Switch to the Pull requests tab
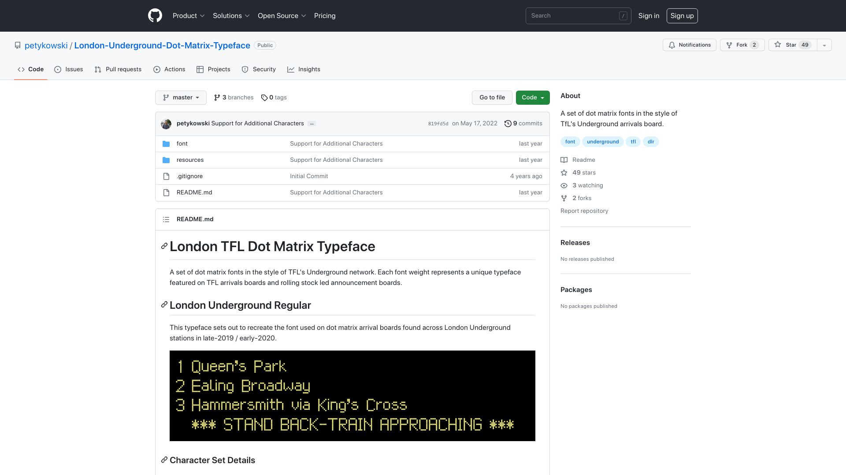846x475 pixels. [x=118, y=69]
